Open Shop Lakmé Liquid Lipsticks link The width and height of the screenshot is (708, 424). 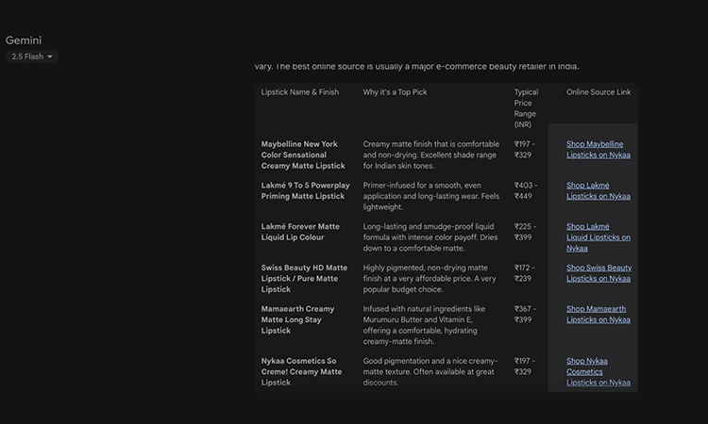point(598,237)
